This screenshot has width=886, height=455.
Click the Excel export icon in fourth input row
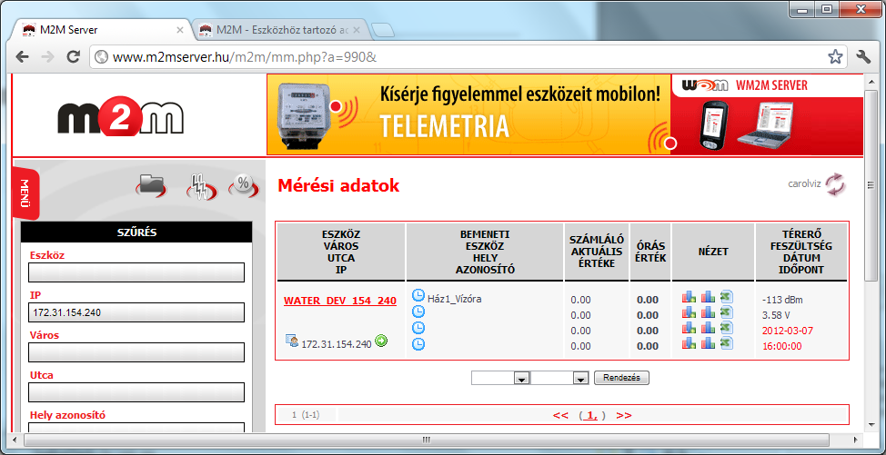726,342
